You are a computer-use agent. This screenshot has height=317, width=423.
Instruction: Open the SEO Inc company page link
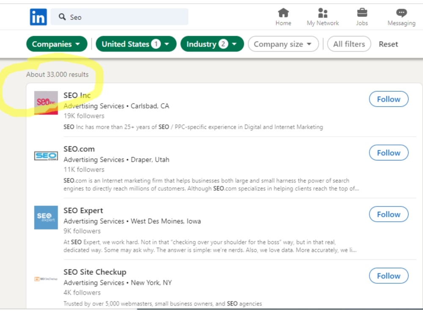coord(77,95)
